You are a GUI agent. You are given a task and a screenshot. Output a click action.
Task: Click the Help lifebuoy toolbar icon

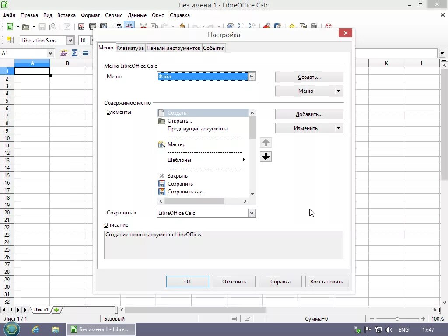coord(329,26)
